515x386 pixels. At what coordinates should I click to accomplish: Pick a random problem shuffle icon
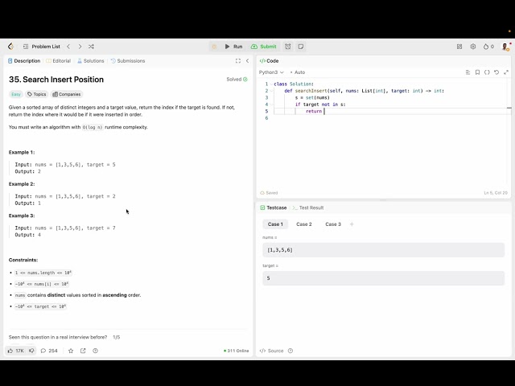[91, 47]
